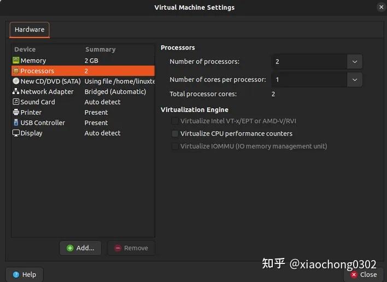Click the Display monitor icon
387x282 pixels.
coord(16,133)
